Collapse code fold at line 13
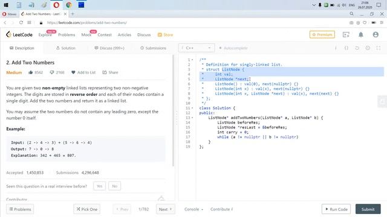Image resolution: width=387 pixels, height=217 pixels. [192, 118]
